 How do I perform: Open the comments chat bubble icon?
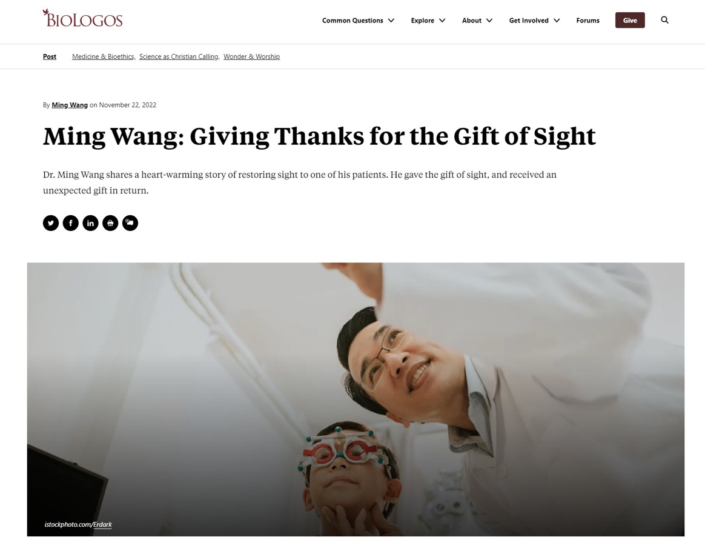(x=130, y=223)
